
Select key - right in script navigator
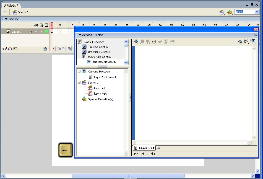tap(101, 94)
